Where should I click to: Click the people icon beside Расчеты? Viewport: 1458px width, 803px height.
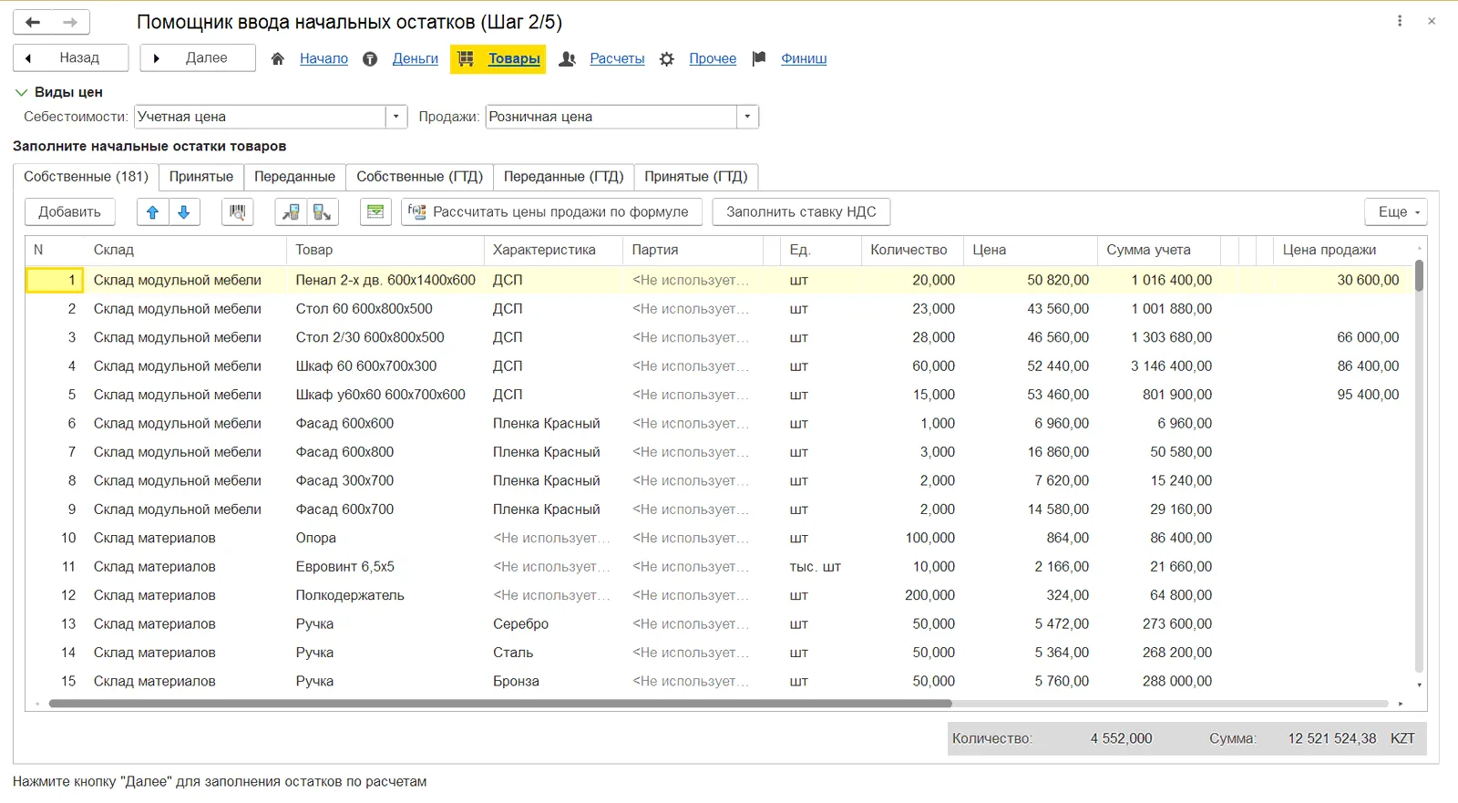click(567, 58)
